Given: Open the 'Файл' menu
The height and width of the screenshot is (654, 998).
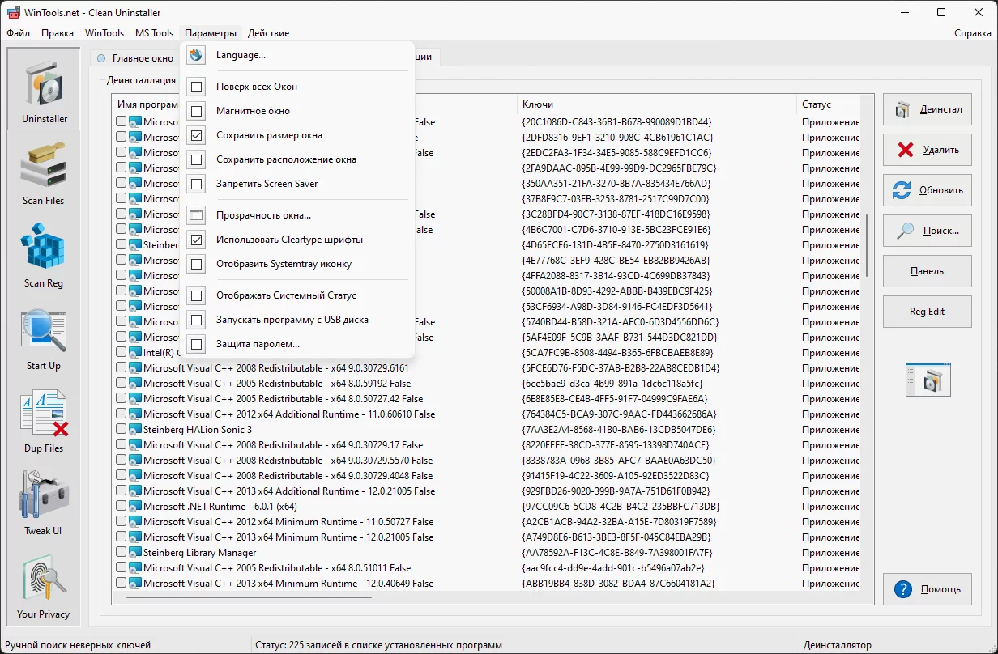Looking at the screenshot, I should (x=18, y=33).
